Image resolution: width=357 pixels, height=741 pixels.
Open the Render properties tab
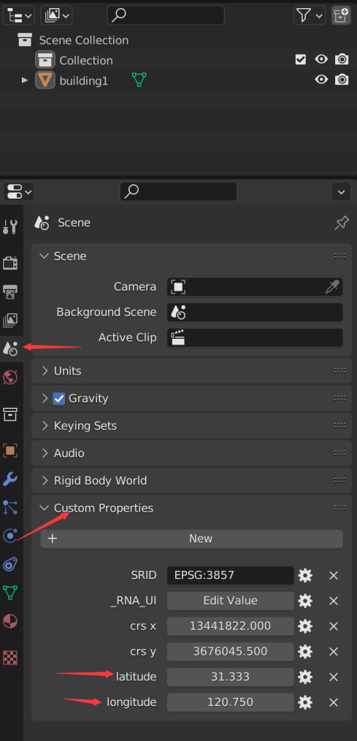click(10, 263)
